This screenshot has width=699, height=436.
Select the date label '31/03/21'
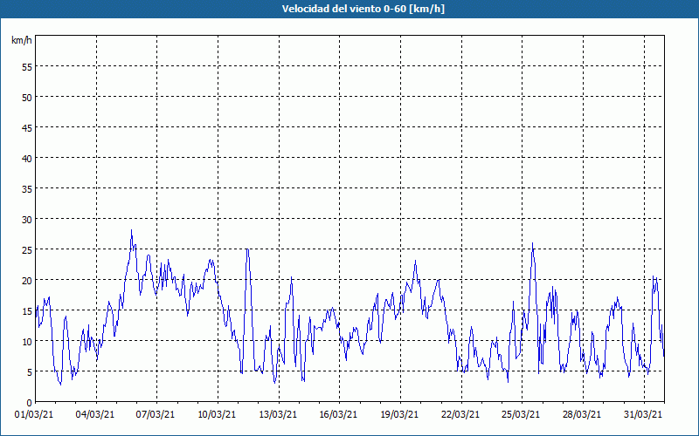click(x=643, y=414)
